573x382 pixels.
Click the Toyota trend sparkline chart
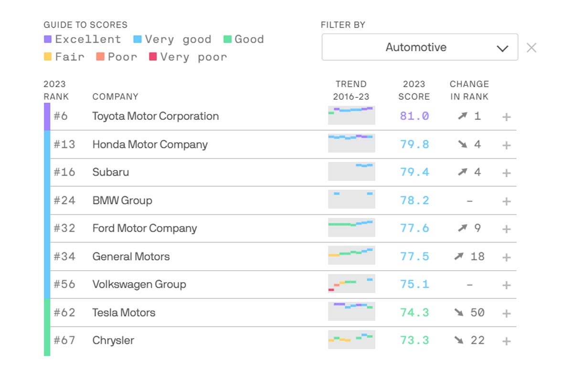tap(351, 116)
